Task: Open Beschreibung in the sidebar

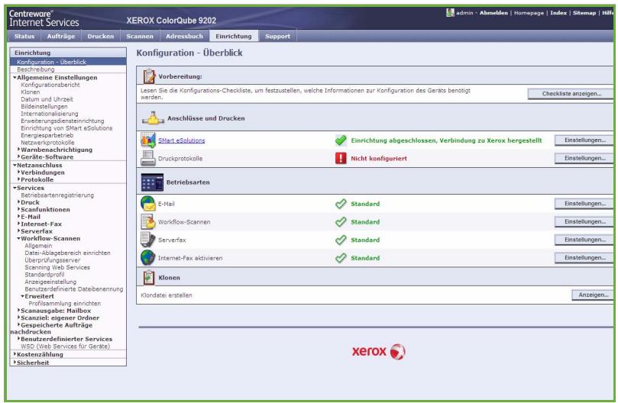Action: coord(35,69)
